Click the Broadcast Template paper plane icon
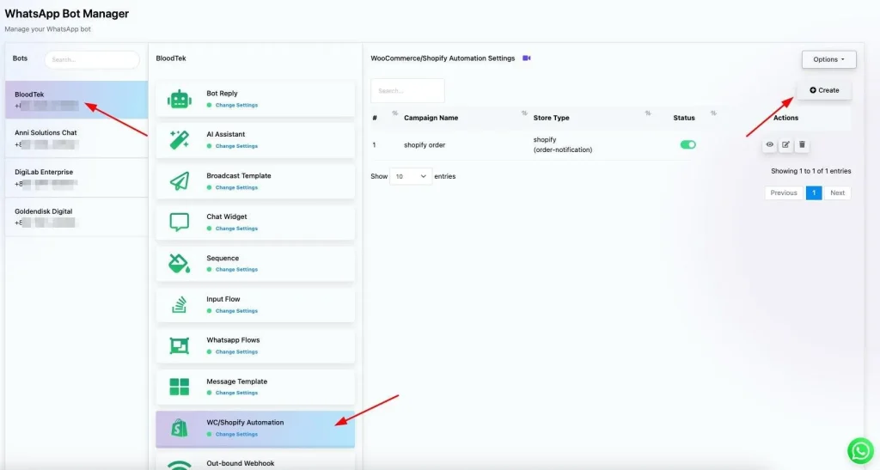880x470 pixels. pyautogui.click(x=179, y=181)
